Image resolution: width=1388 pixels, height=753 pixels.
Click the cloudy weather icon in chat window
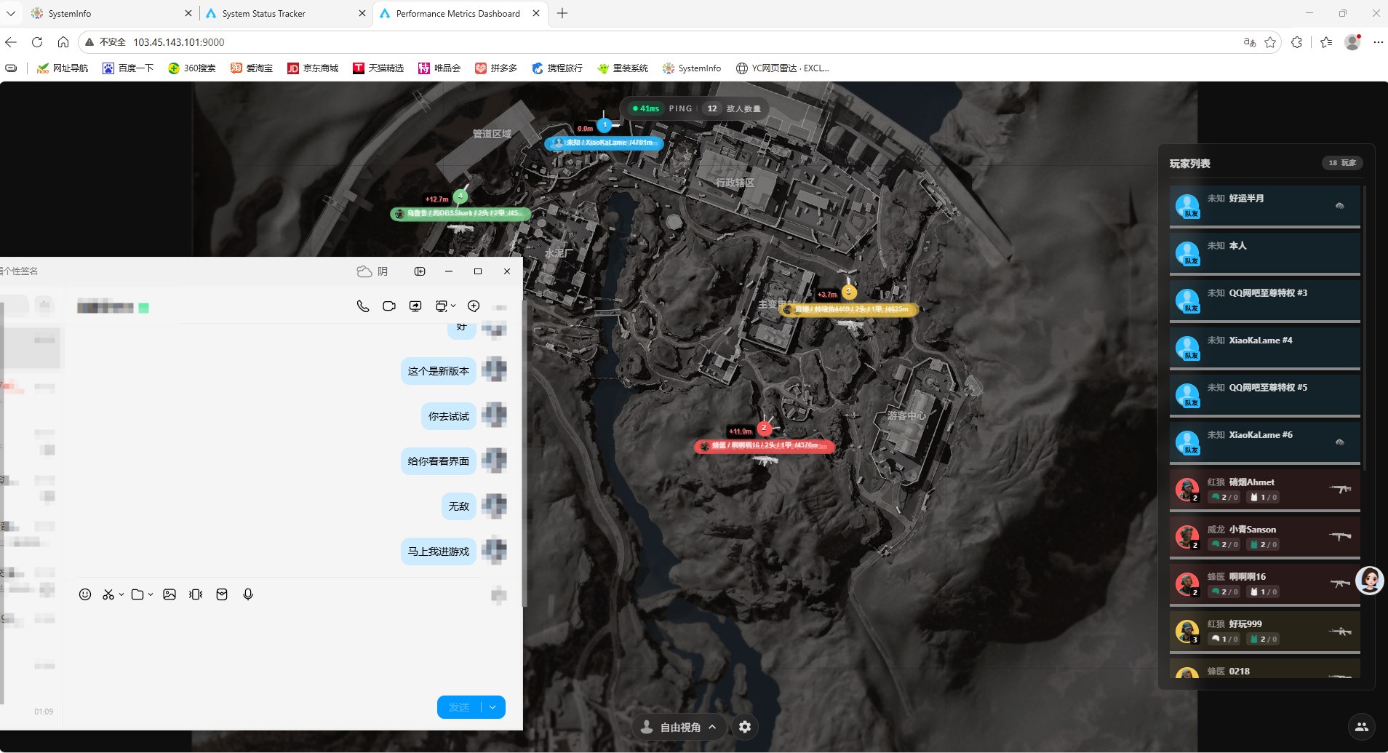[364, 271]
